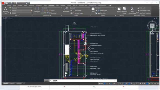Toggle hardware acceleration in status bar
Viewport: 160px width, 90px height.
(147, 83)
